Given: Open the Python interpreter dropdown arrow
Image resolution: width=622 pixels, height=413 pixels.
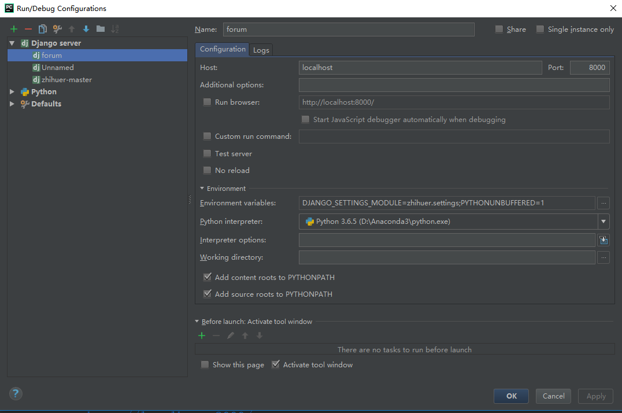Looking at the screenshot, I should coord(604,222).
